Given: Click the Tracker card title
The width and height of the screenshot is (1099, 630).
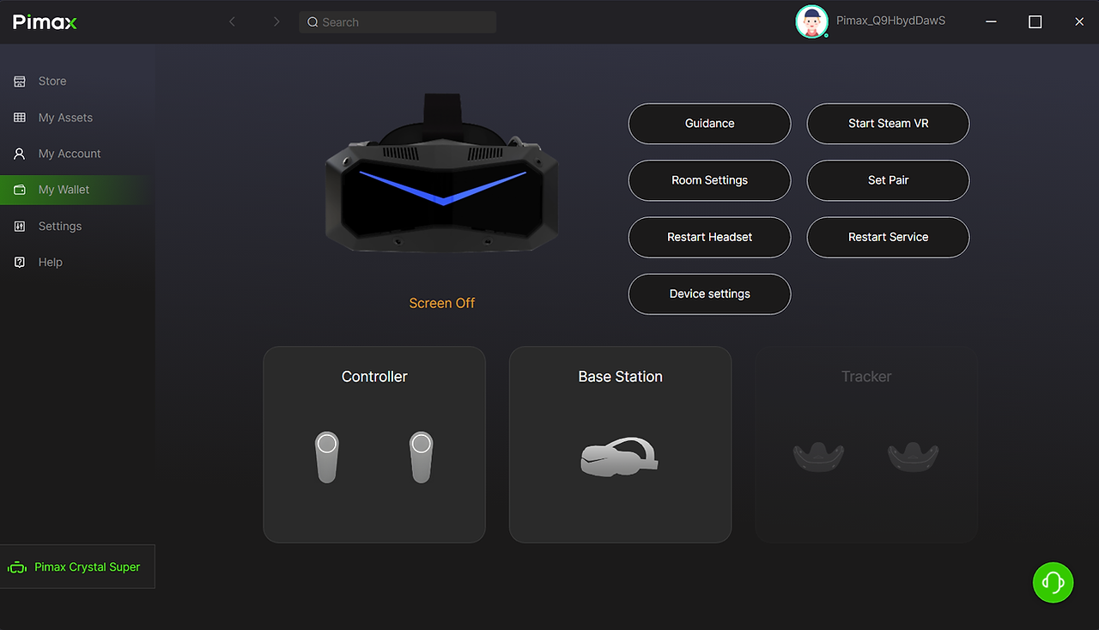Looking at the screenshot, I should pos(866,377).
